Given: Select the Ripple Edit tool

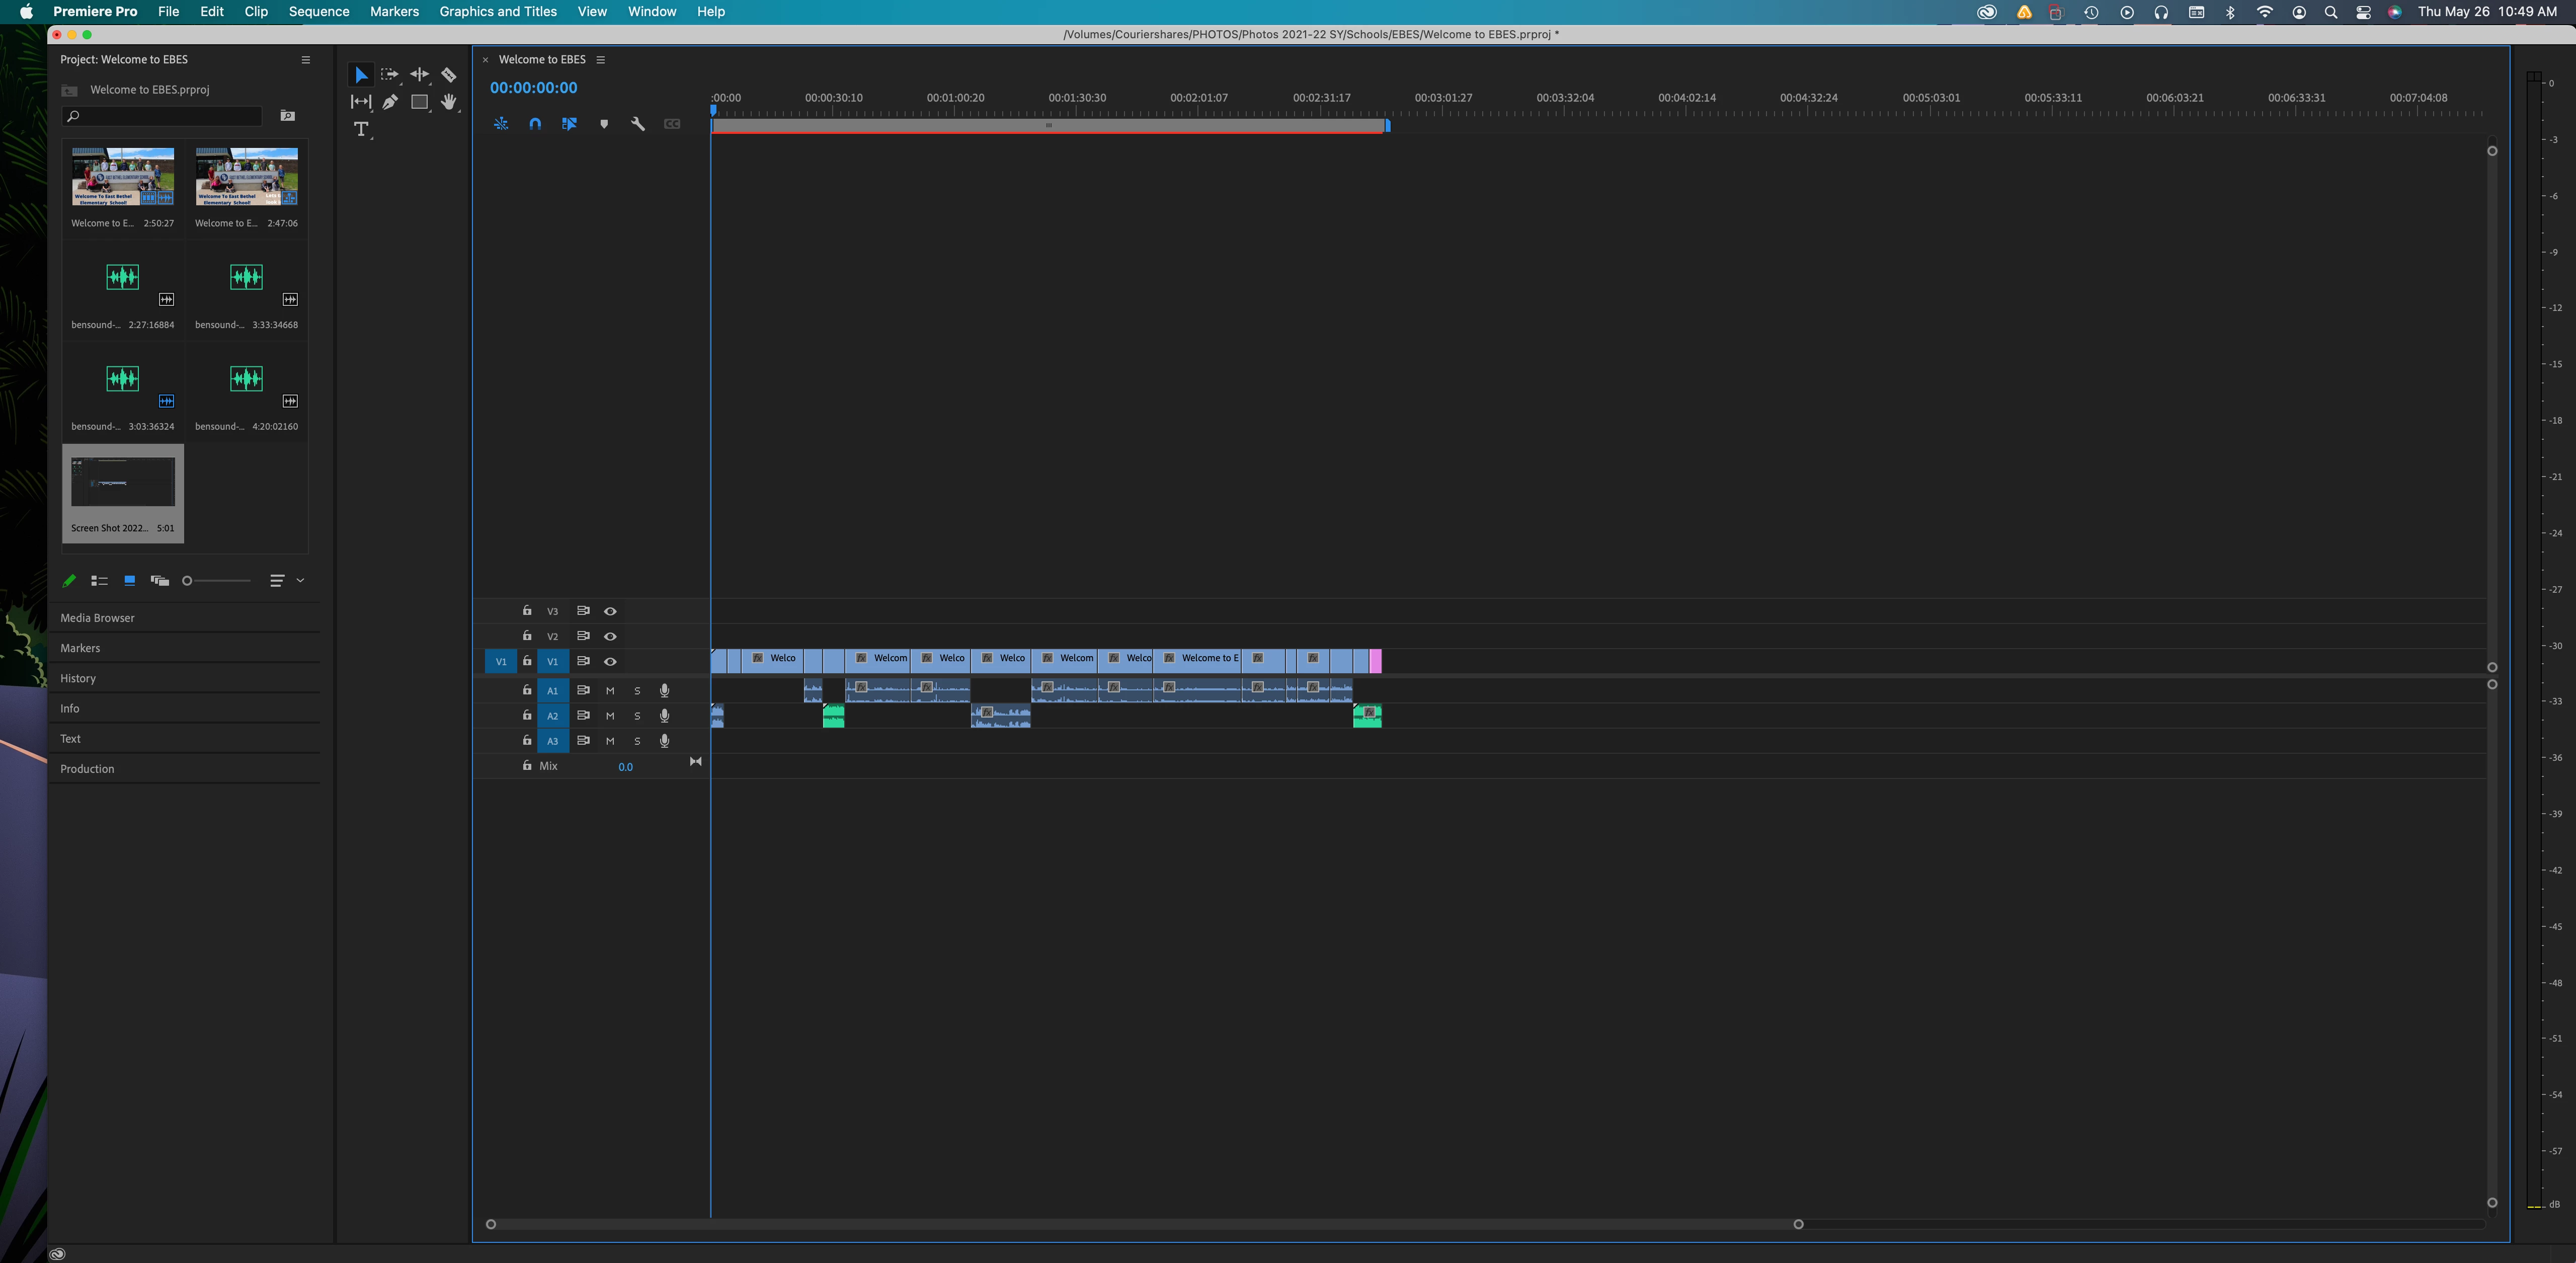Looking at the screenshot, I should [x=419, y=75].
